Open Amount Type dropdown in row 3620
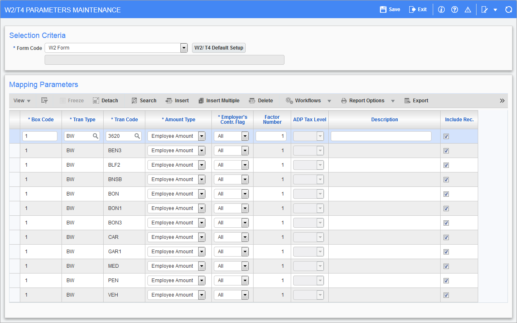The width and height of the screenshot is (517, 323). pyautogui.click(x=202, y=136)
